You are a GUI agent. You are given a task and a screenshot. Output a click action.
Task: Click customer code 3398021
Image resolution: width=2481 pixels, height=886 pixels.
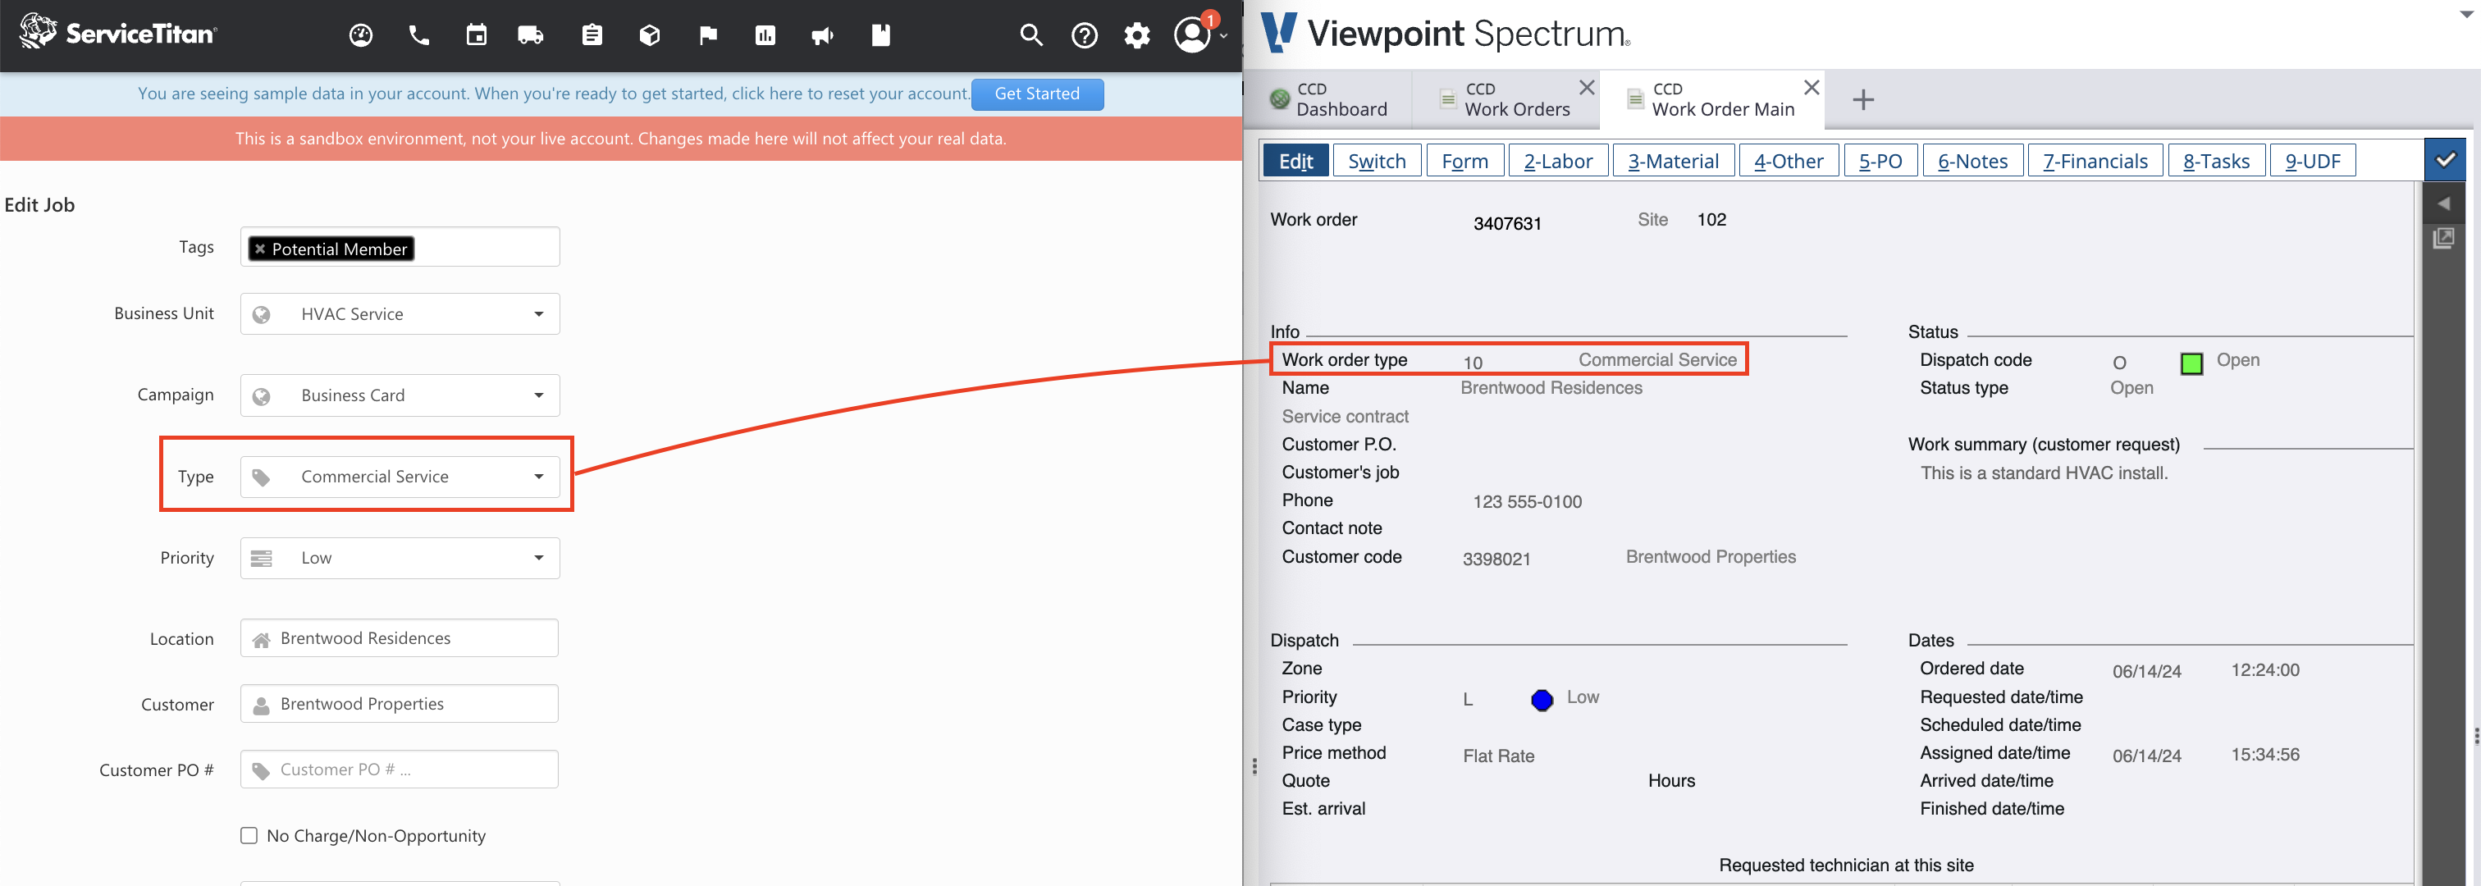[x=1496, y=559]
